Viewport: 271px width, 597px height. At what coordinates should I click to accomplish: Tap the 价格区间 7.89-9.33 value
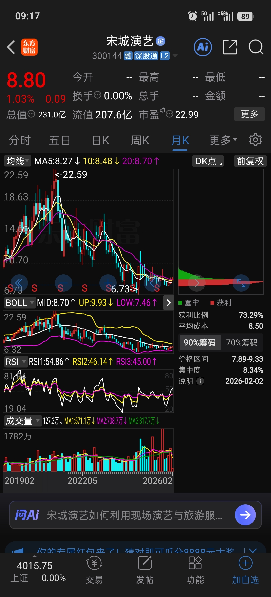(247, 359)
